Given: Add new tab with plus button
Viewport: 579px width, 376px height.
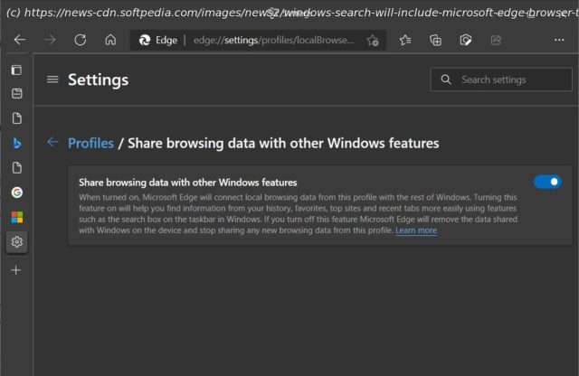Looking at the screenshot, I should click(x=16, y=270).
